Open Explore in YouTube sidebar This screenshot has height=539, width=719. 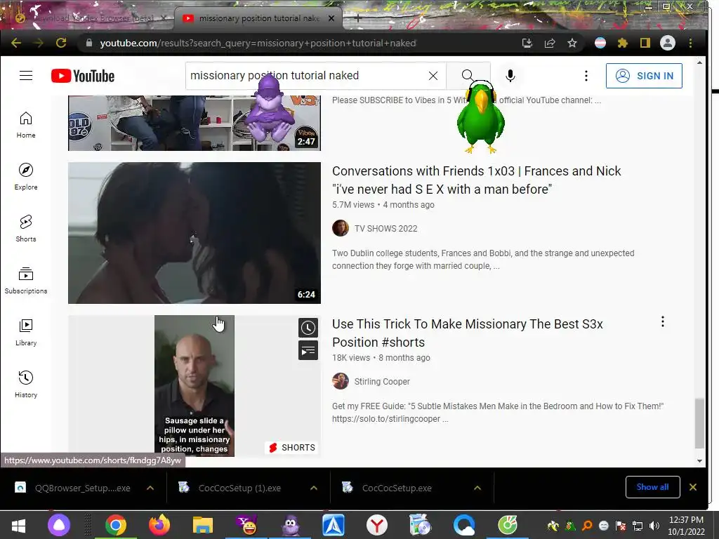[26, 176]
